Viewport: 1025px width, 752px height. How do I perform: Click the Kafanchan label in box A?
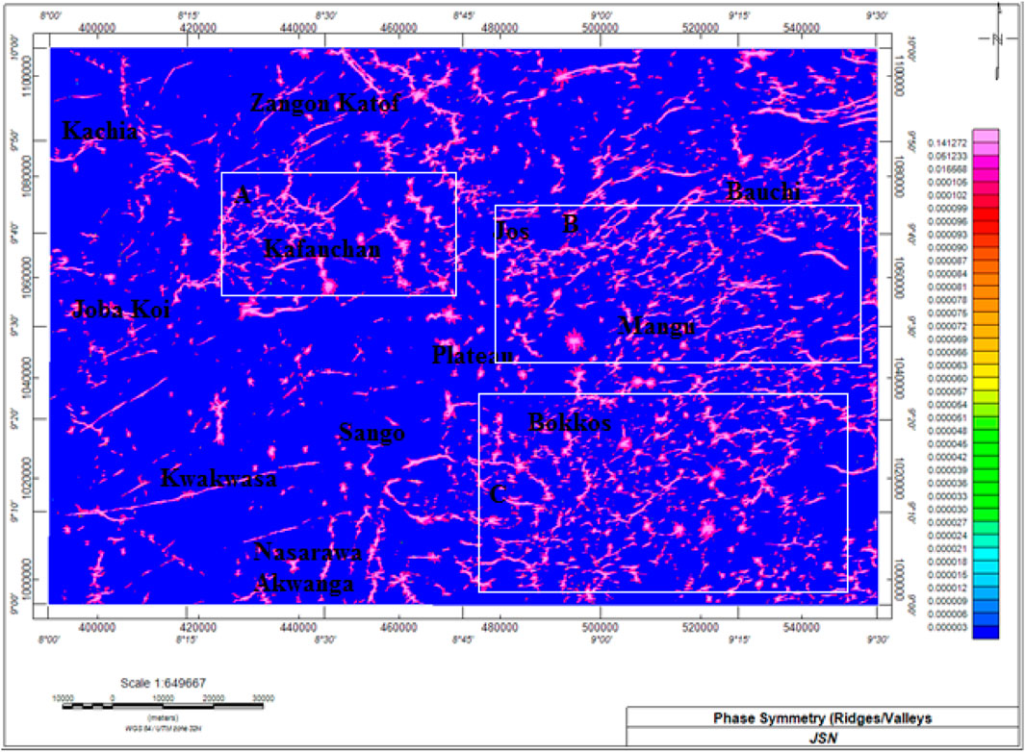point(322,249)
